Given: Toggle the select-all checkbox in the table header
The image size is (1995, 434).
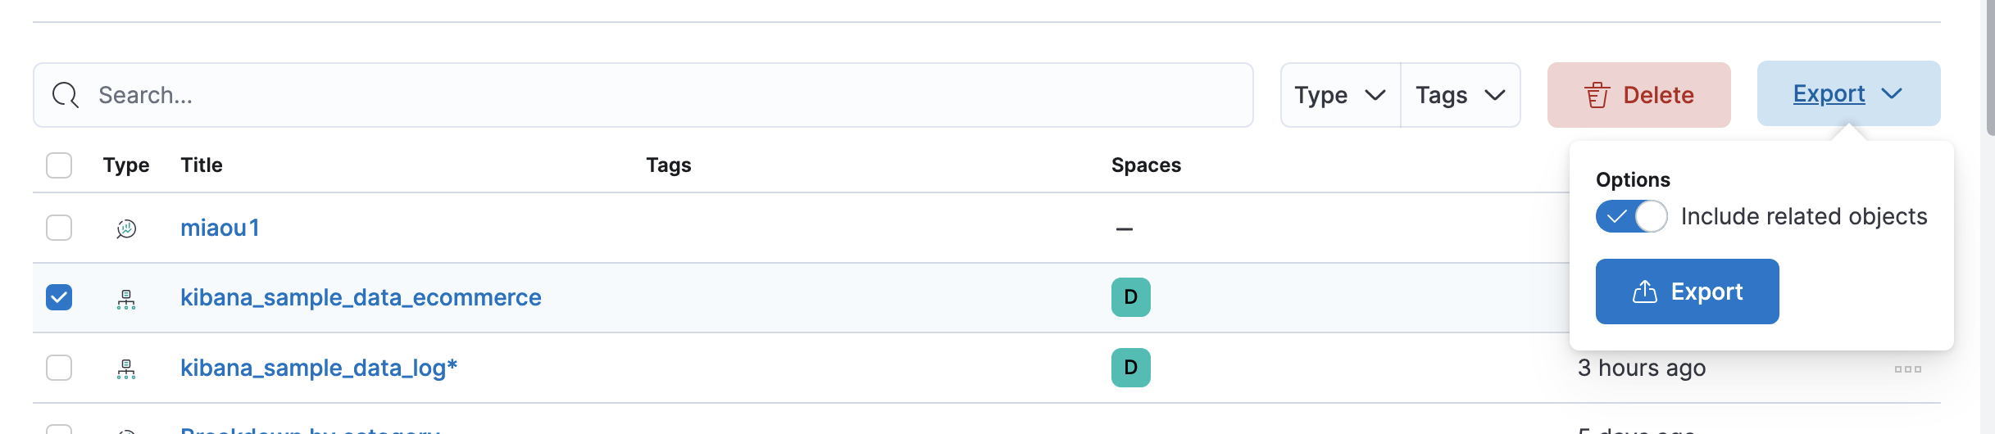Looking at the screenshot, I should pos(59,165).
